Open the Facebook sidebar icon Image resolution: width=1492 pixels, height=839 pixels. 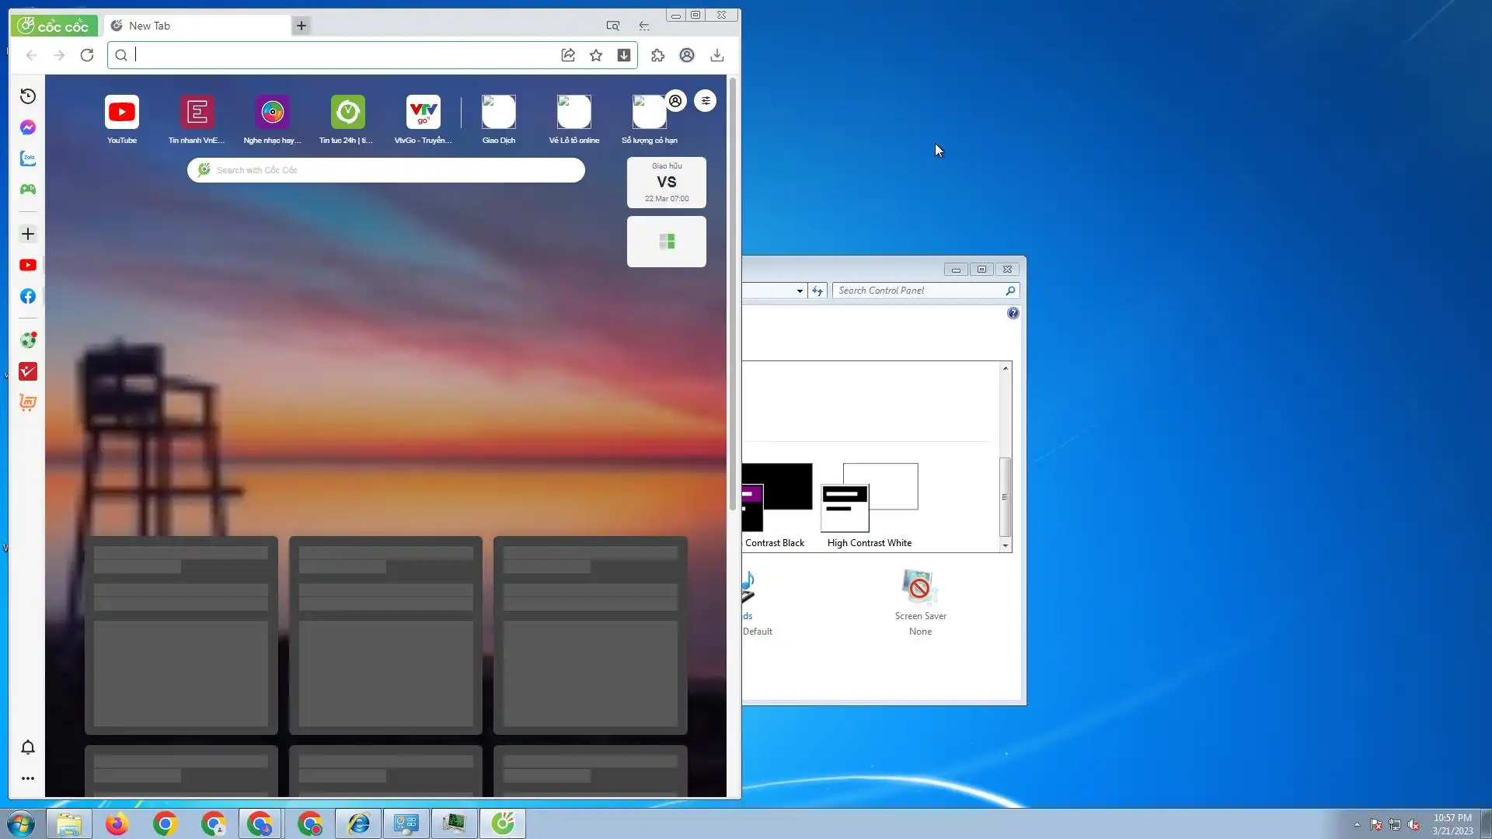(28, 296)
